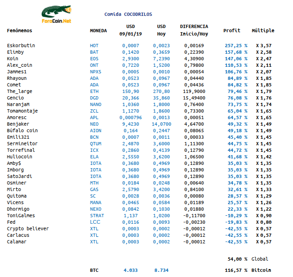The width and height of the screenshot is (293, 277).
Task: Select the name 'NaranjaM'
Action: click(x=18, y=105)
